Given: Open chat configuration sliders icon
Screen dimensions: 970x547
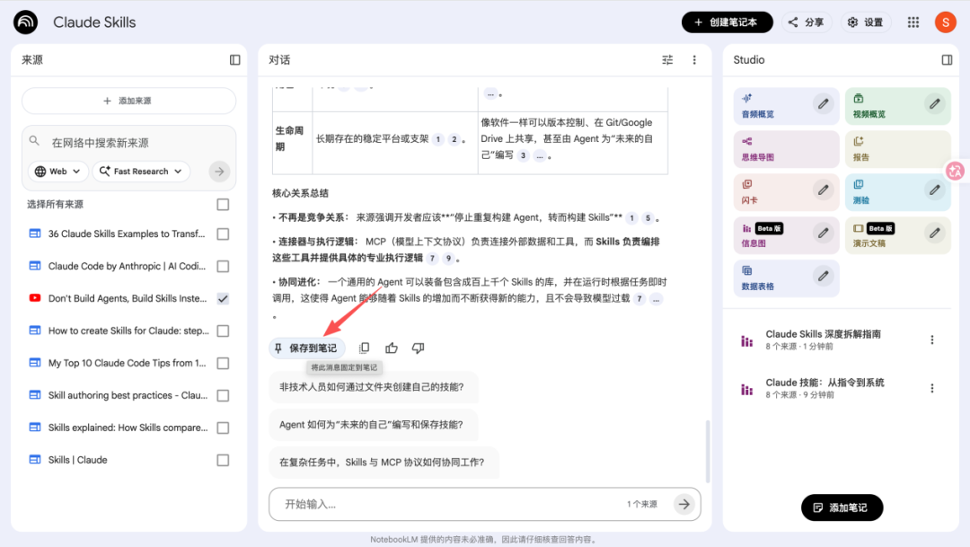Looking at the screenshot, I should click(x=667, y=60).
